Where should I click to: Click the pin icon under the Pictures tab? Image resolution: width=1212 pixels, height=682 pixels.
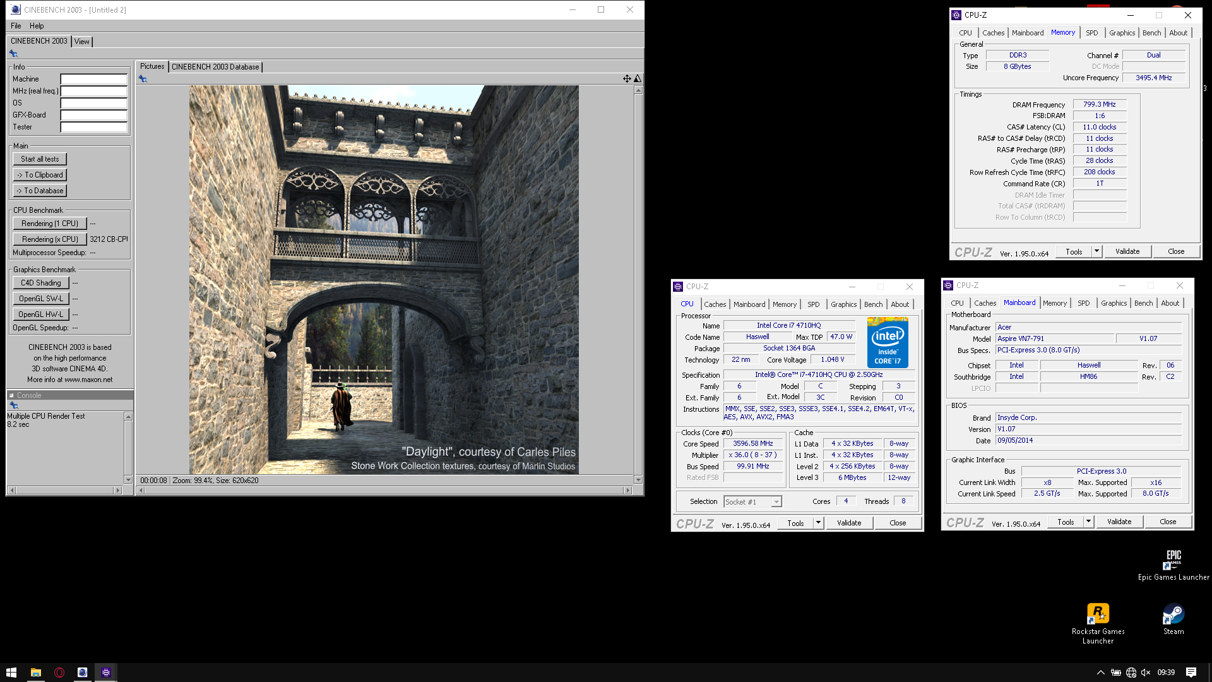click(x=143, y=79)
